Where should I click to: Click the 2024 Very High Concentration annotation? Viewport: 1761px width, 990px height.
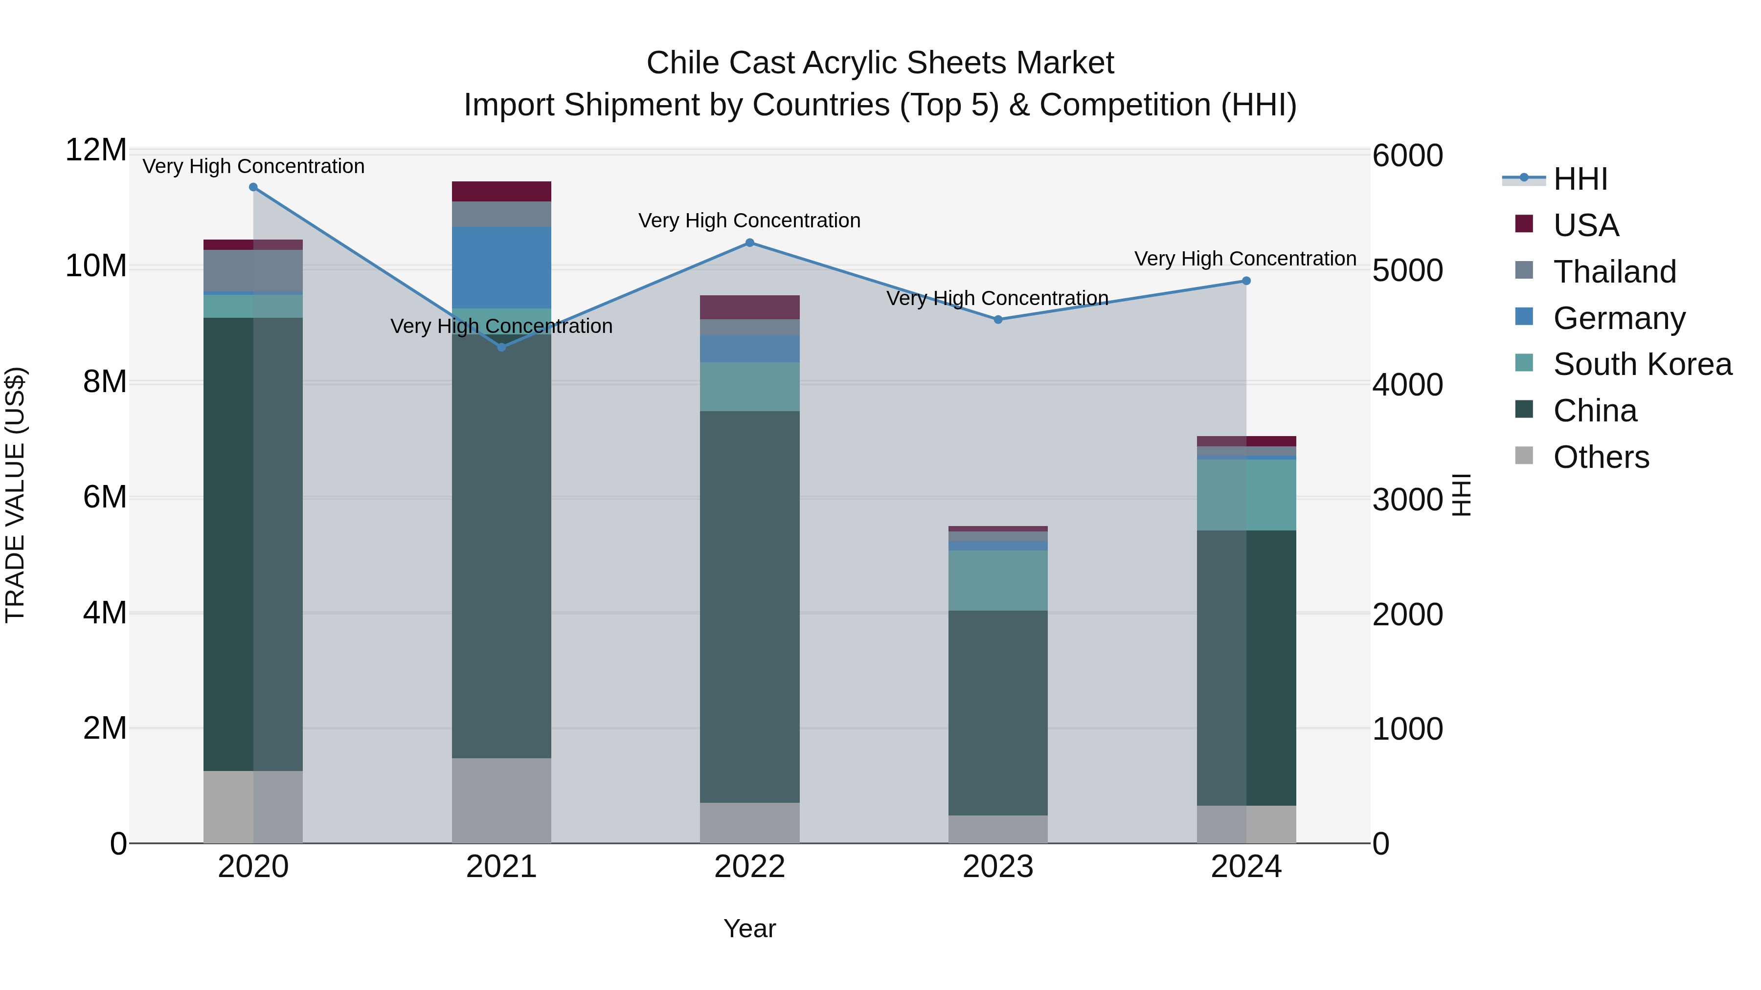click(x=1245, y=259)
